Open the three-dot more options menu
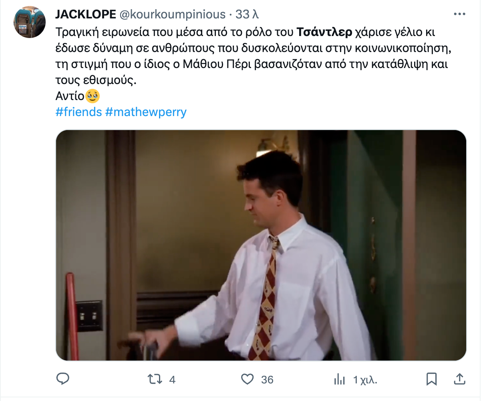This screenshot has width=483, height=401. 459,14
